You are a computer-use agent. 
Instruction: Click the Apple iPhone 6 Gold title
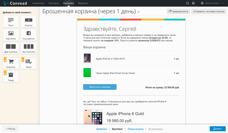coord(125,114)
